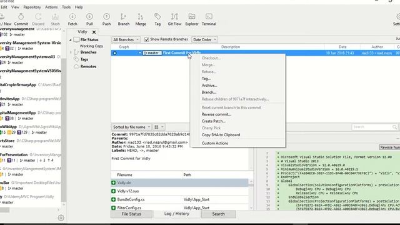Open the View menu
This screenshot has height=225, width=400.
pos(15,7)
